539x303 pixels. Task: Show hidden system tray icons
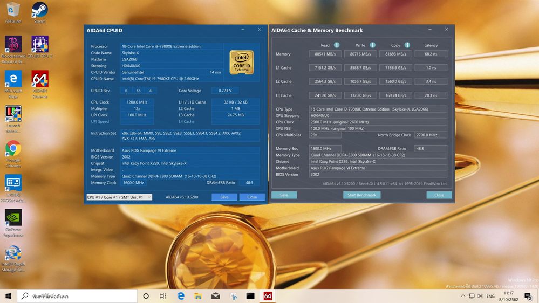click(x=463, y=296)
